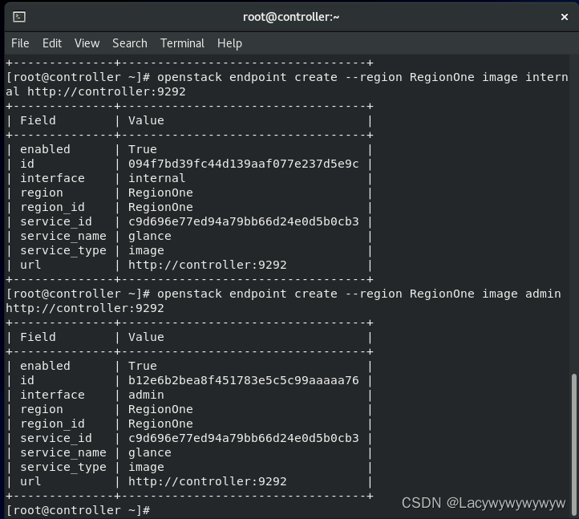Click 'glance' service_name in the second table

pyautogui.click(x=149, y=452)
